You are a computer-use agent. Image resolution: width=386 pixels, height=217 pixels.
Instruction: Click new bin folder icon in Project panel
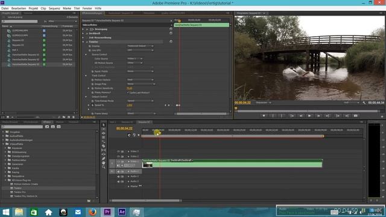64,117
